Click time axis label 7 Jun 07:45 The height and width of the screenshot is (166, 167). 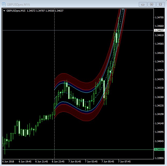coord(124,162)
